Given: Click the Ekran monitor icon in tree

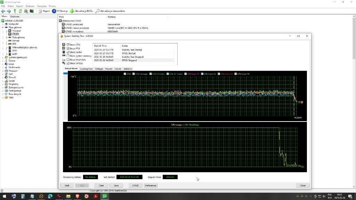Looking at the screenshot, I should (x=6, y=64).
